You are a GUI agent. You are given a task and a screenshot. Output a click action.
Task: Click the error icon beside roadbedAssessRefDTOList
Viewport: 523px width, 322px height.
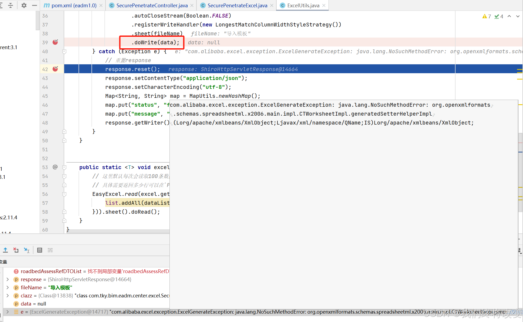click(x=16, y=271)
